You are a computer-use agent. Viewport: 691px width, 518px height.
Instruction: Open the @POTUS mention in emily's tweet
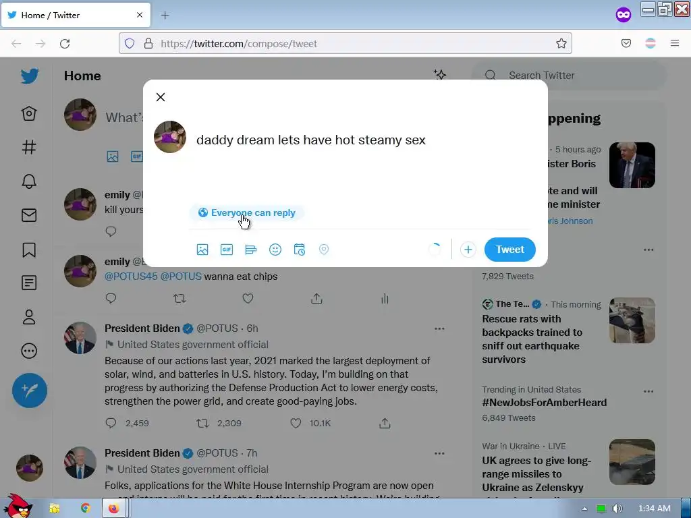[181, 277]
